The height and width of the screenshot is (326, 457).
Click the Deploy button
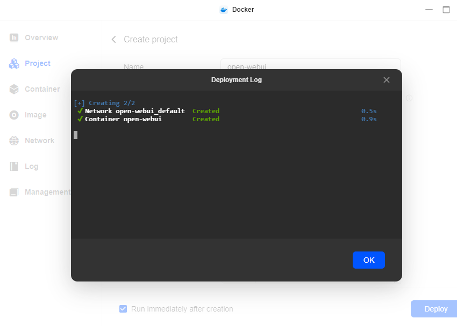(435, 309)
